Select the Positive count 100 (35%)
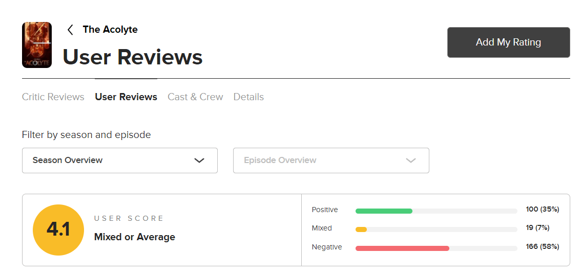This screenshot has height=276, width=581. (542, 210)
